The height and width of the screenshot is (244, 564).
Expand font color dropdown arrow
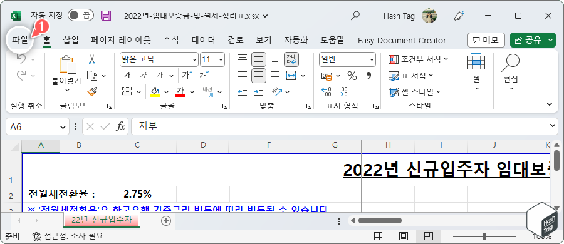[192, 92]
